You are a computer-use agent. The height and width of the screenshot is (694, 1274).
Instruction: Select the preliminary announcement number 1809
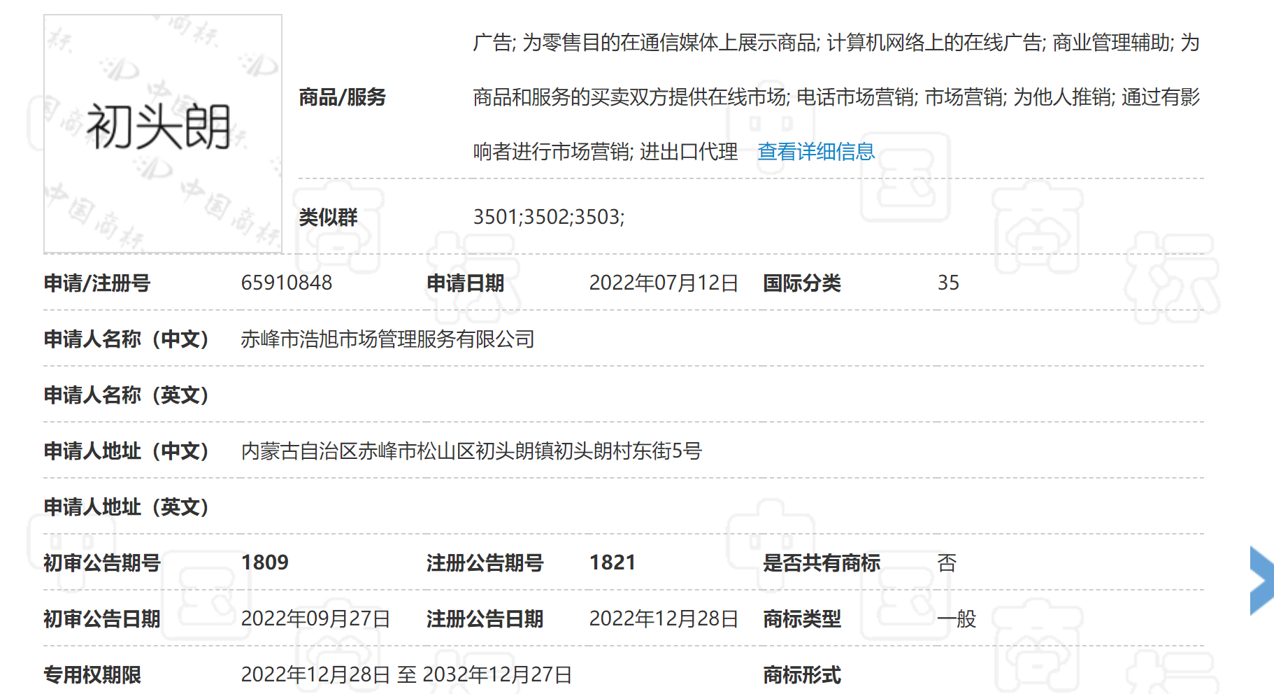(266, 562)
